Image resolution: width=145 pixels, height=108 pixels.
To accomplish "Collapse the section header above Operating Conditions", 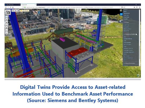I will (x=127, y=22).
